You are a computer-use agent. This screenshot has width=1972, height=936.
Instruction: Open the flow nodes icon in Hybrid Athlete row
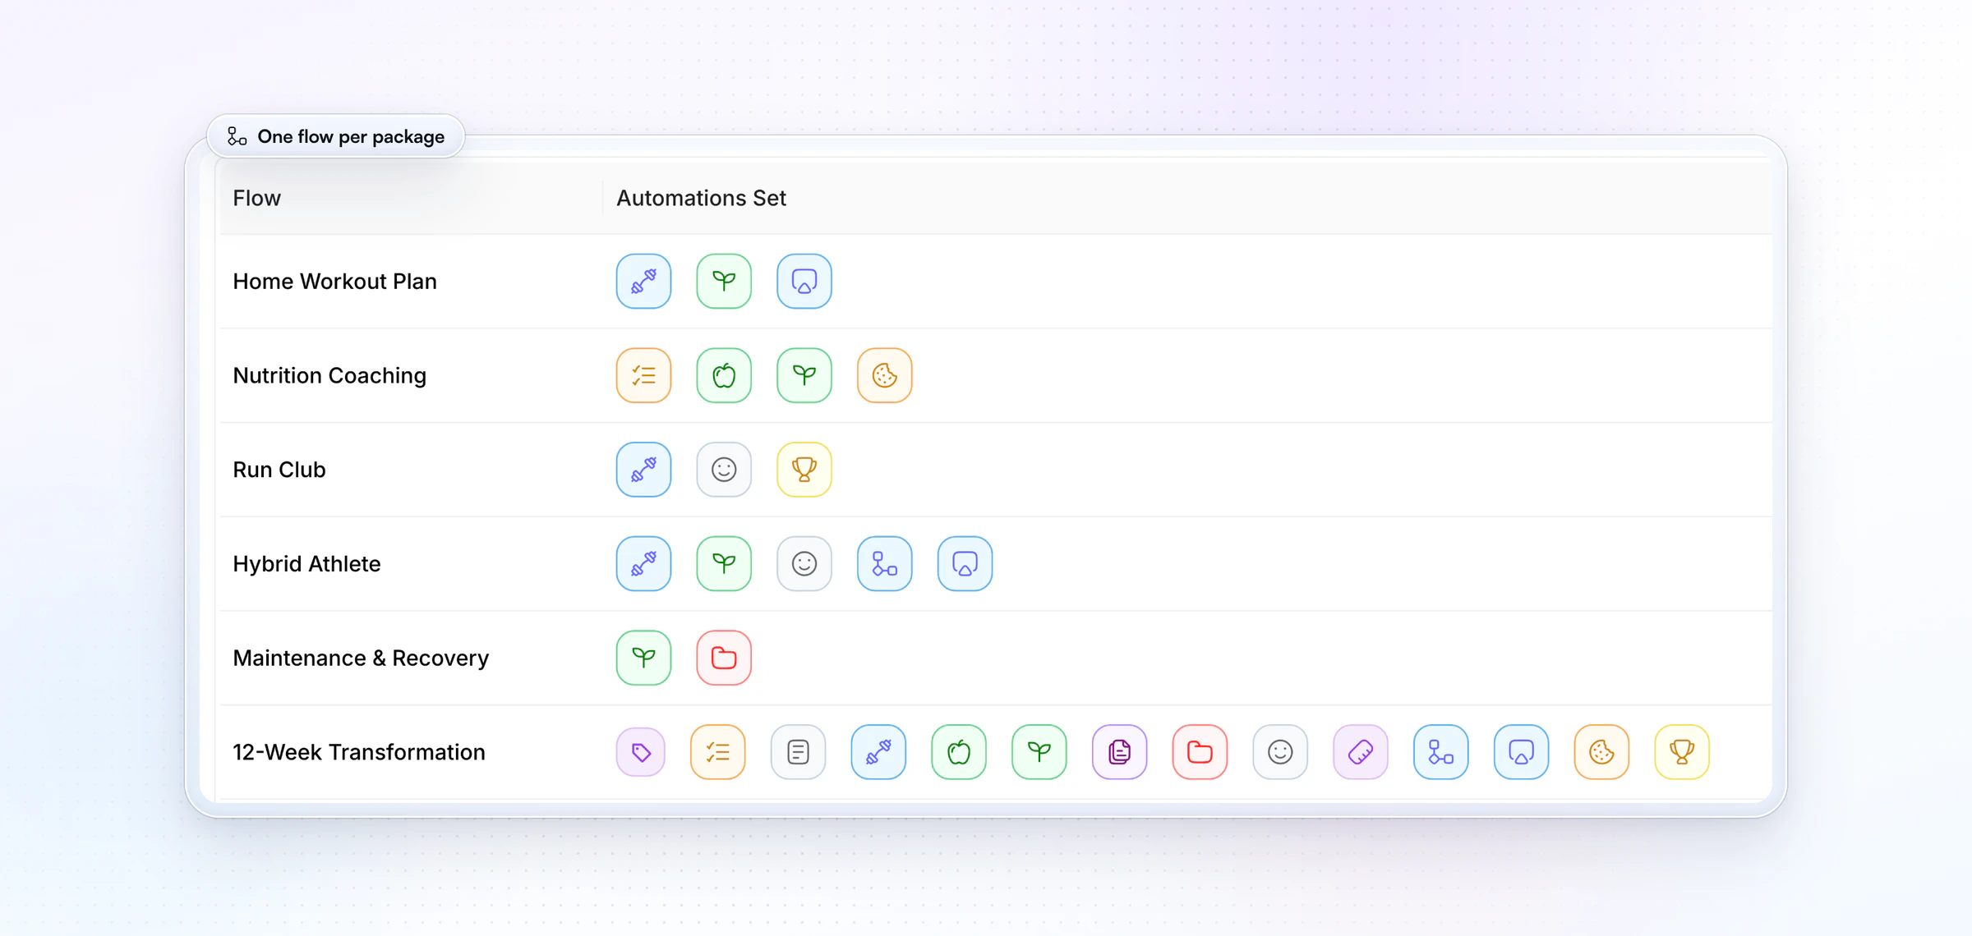885,564
